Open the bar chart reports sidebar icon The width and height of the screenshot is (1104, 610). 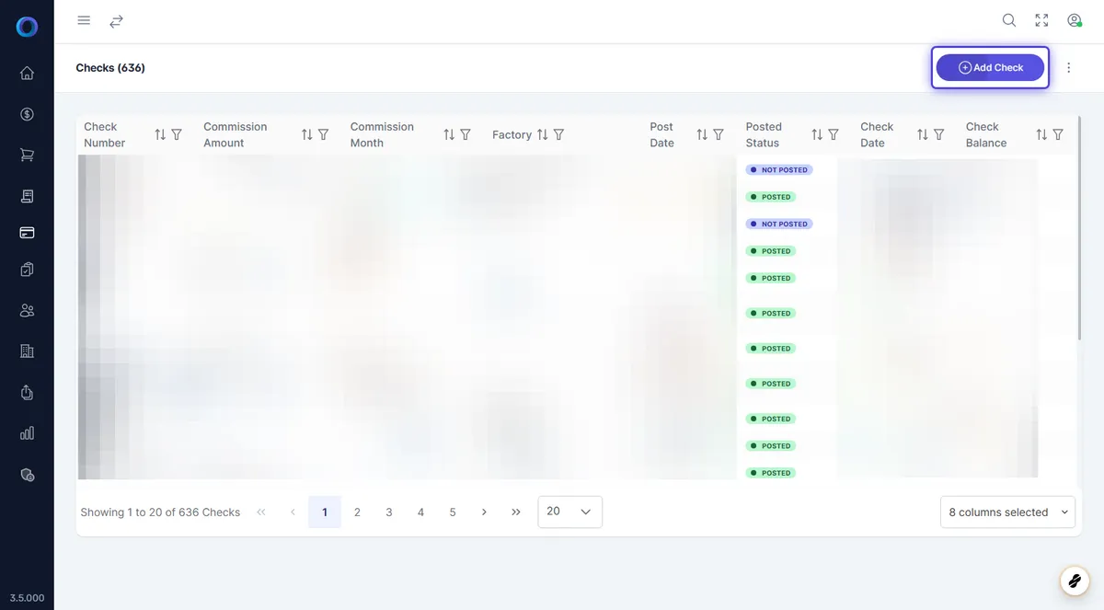pyautogui.click(x=27, y=432)
